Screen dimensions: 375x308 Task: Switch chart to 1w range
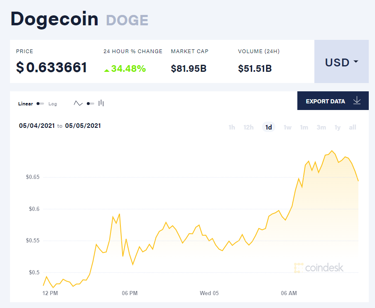287,127
